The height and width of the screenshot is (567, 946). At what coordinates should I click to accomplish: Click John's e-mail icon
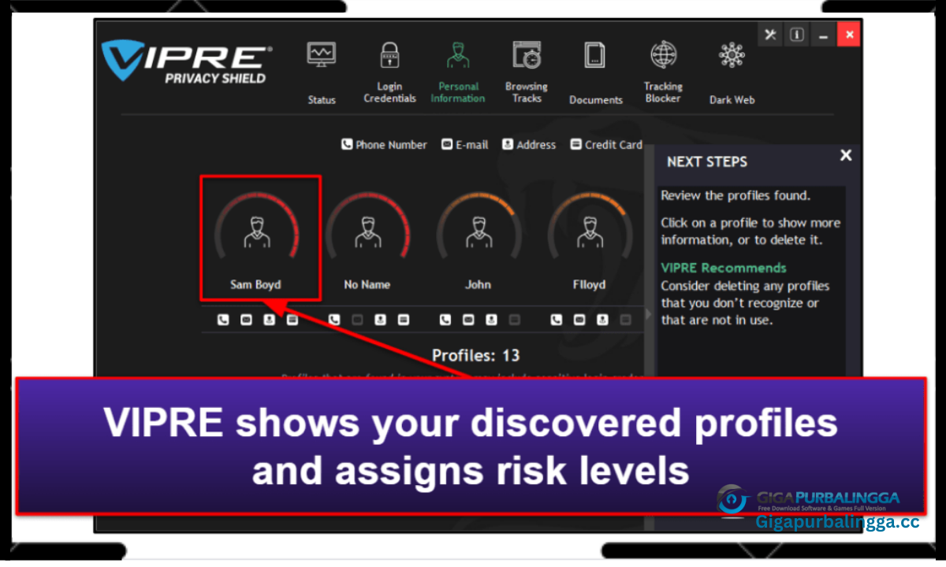(x=468, y=320)
